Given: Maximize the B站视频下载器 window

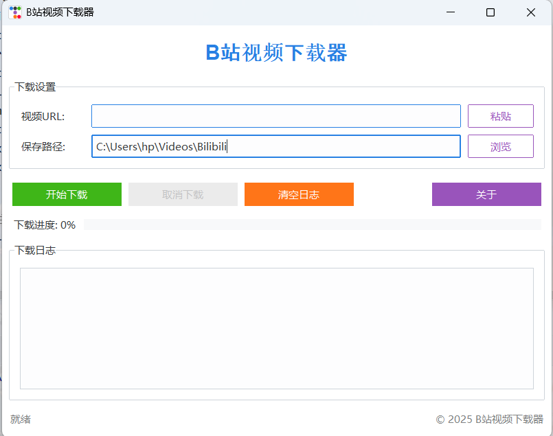Looking at the screenshot, I should pos(490,12).
